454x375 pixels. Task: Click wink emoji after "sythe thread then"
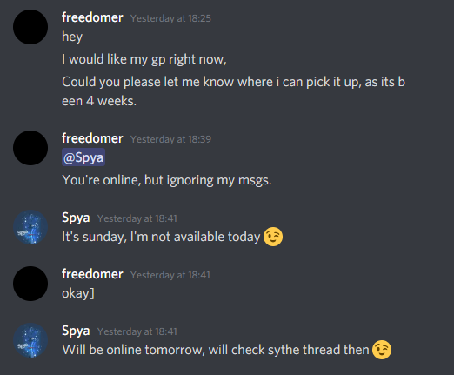[382, 350]
